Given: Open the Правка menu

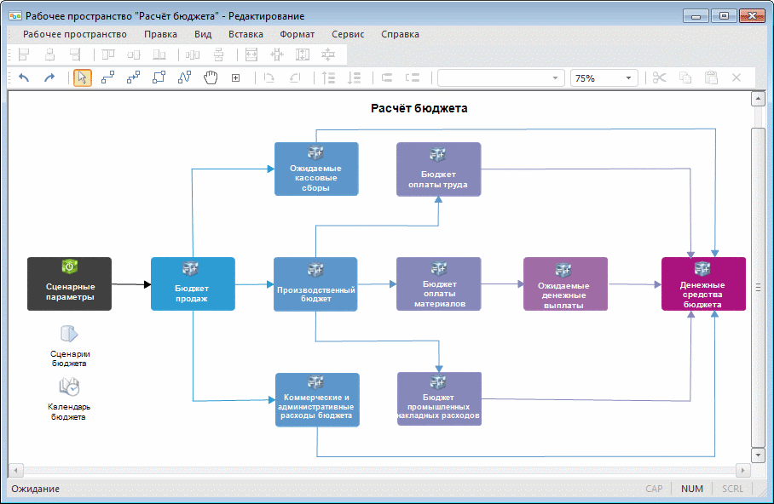Looking at the screenshot, I should [160, 34].
